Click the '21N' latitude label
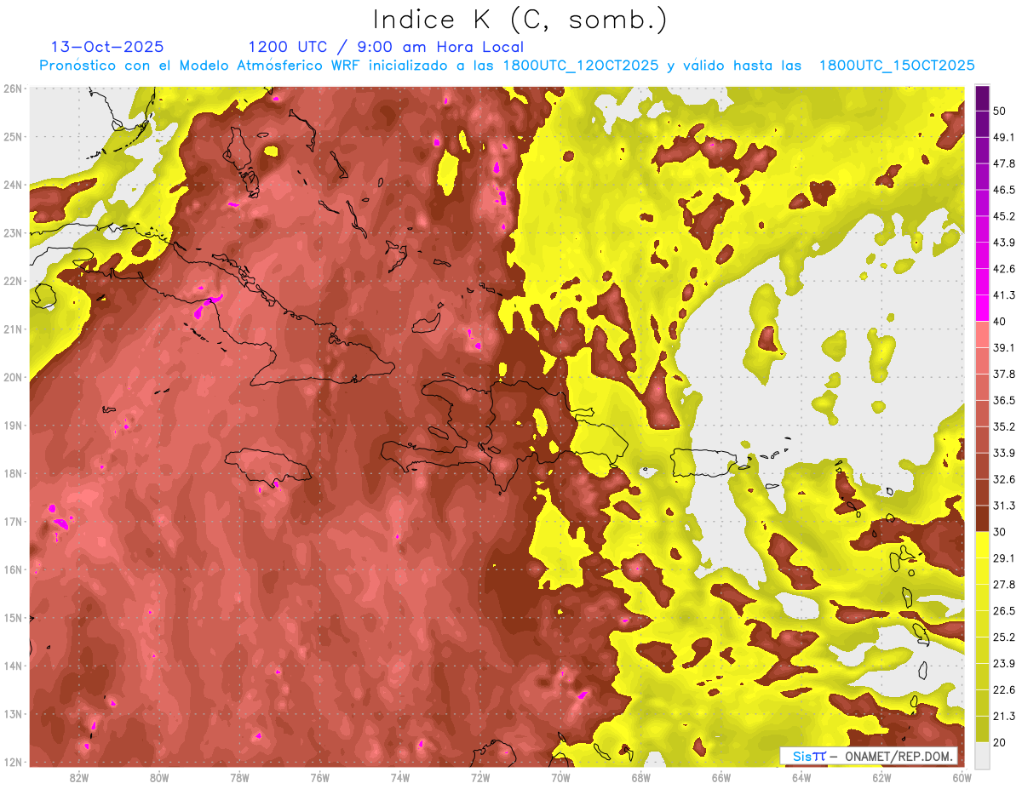 13,329
